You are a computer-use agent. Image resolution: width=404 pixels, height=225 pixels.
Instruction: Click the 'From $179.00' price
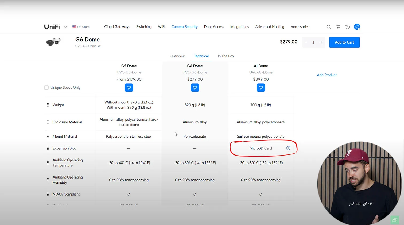point(129,79)
